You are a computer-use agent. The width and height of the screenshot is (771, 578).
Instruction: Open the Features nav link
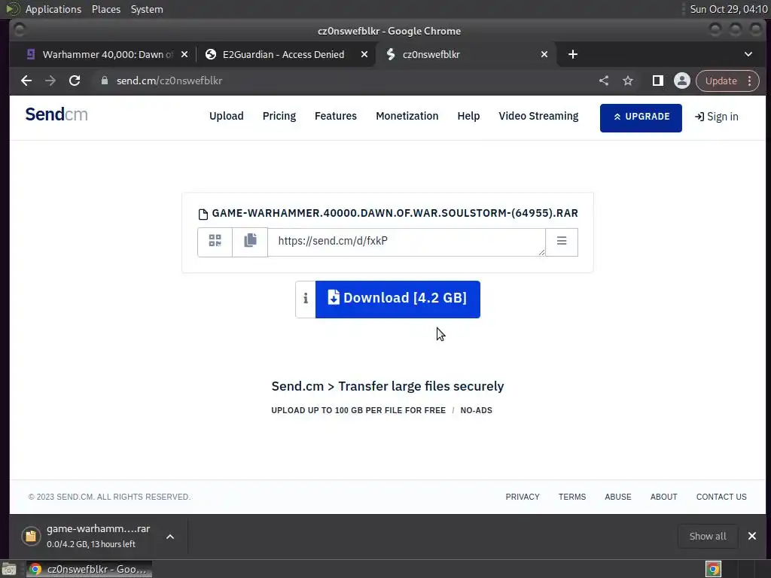[x=335, y=116]
